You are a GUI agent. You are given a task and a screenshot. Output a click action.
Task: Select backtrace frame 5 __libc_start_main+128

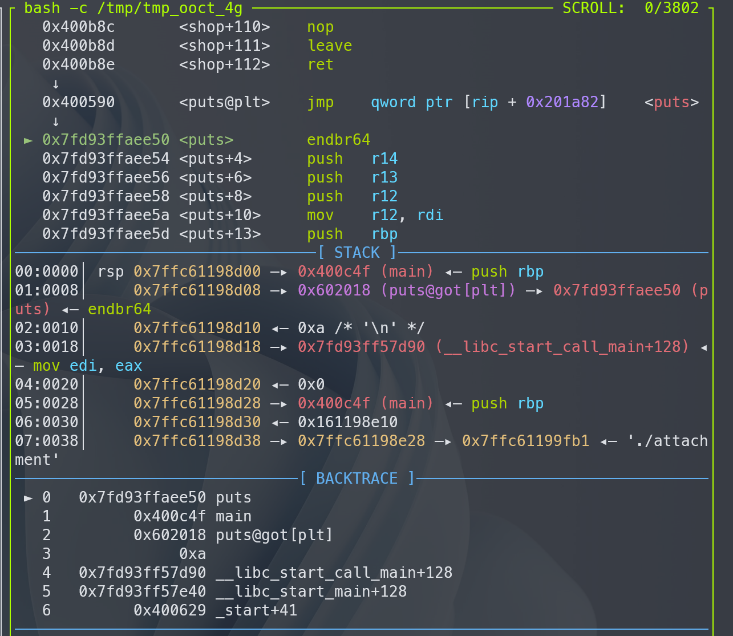coord(225,592)
